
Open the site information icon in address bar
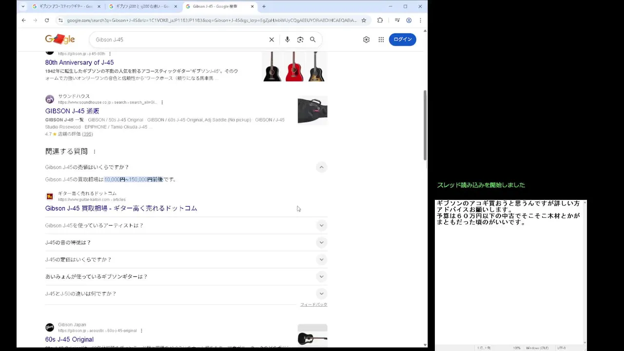click(60, 20)
